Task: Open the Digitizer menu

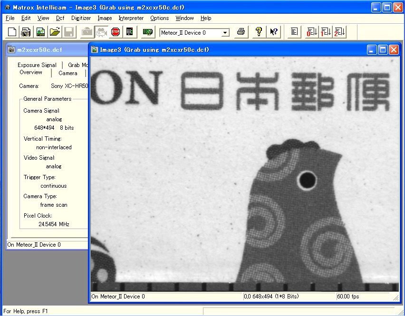Action: pyautogui.click(x=80, y=18)
